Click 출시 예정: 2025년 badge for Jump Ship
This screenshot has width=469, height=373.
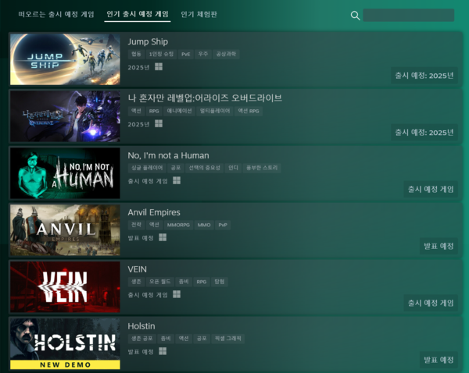[x=424, y=76]
